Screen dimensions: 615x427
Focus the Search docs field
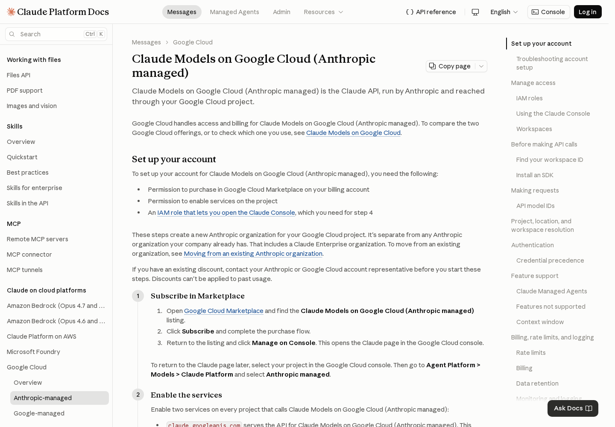(56, 34)
